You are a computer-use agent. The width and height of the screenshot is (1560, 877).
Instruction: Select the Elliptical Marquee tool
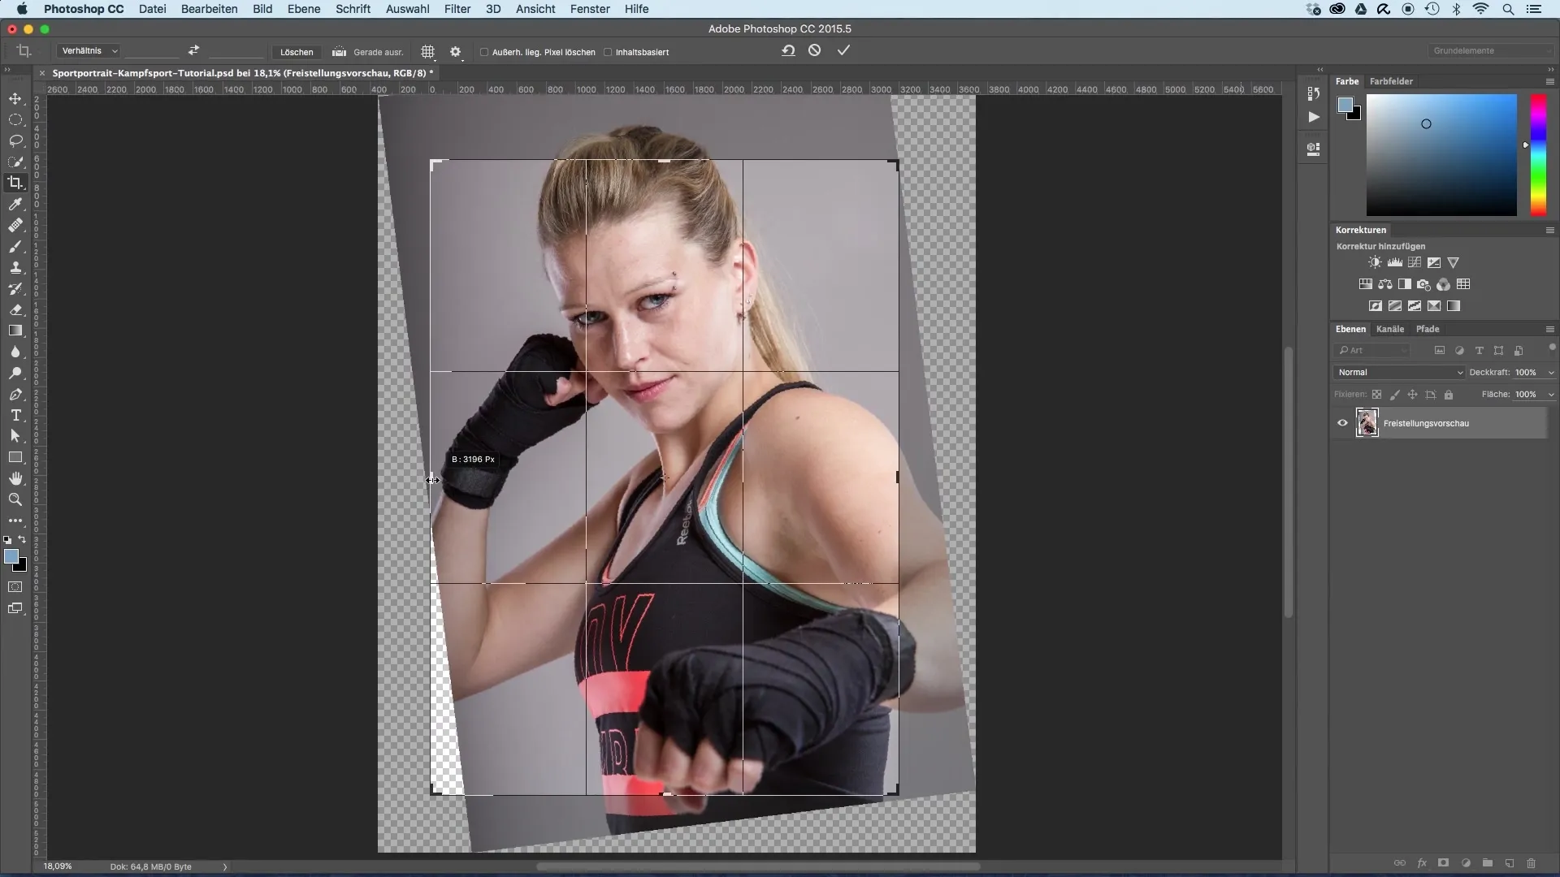pyautogui.click(x=15, y=119)
